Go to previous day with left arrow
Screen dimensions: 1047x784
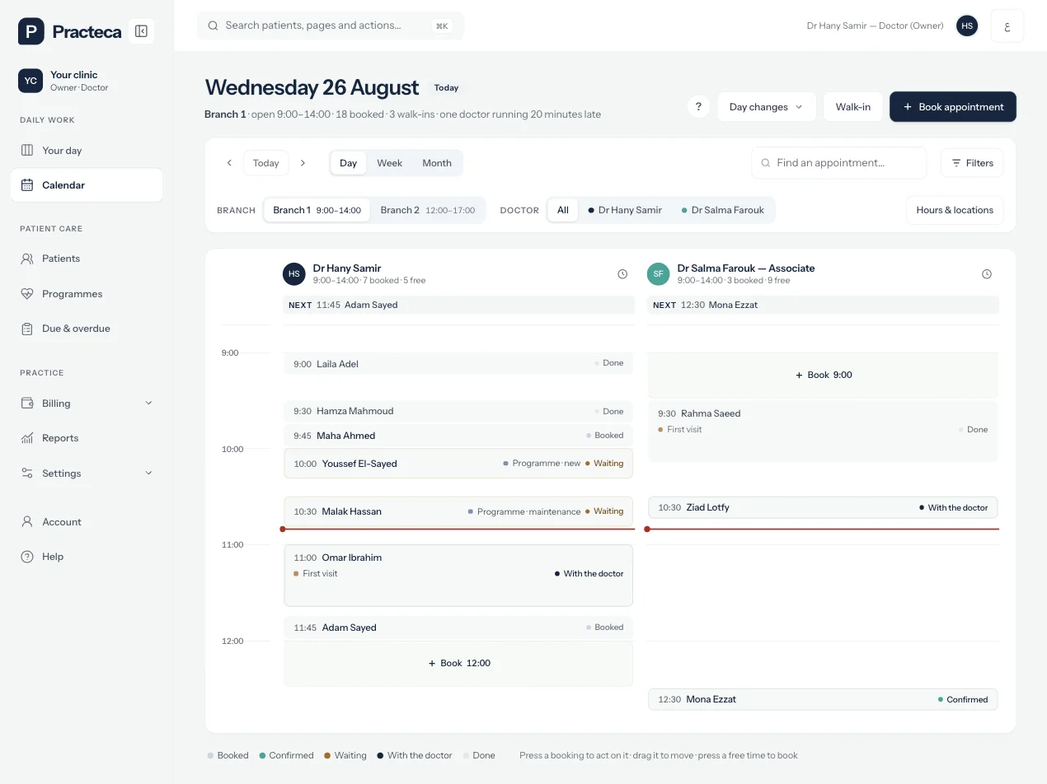click(x=229, y=163)
